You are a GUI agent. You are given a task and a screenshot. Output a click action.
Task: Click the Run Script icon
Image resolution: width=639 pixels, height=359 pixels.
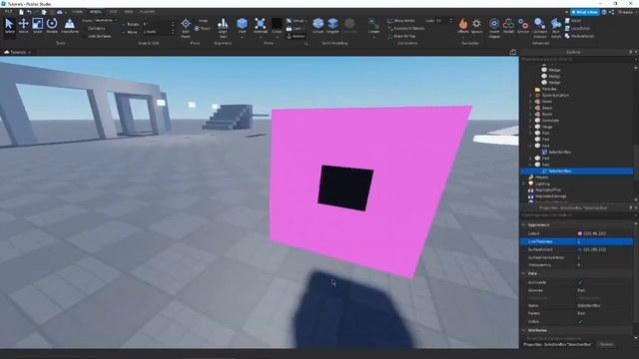click(556, 27)
